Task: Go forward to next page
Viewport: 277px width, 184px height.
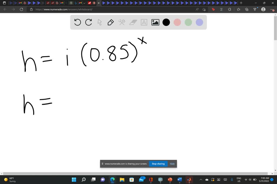Action: point(13,9)
